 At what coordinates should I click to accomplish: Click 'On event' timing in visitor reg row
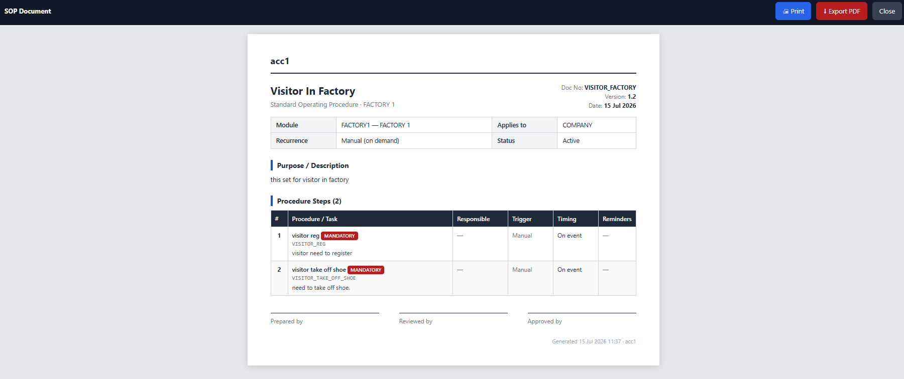pos(570,236)
